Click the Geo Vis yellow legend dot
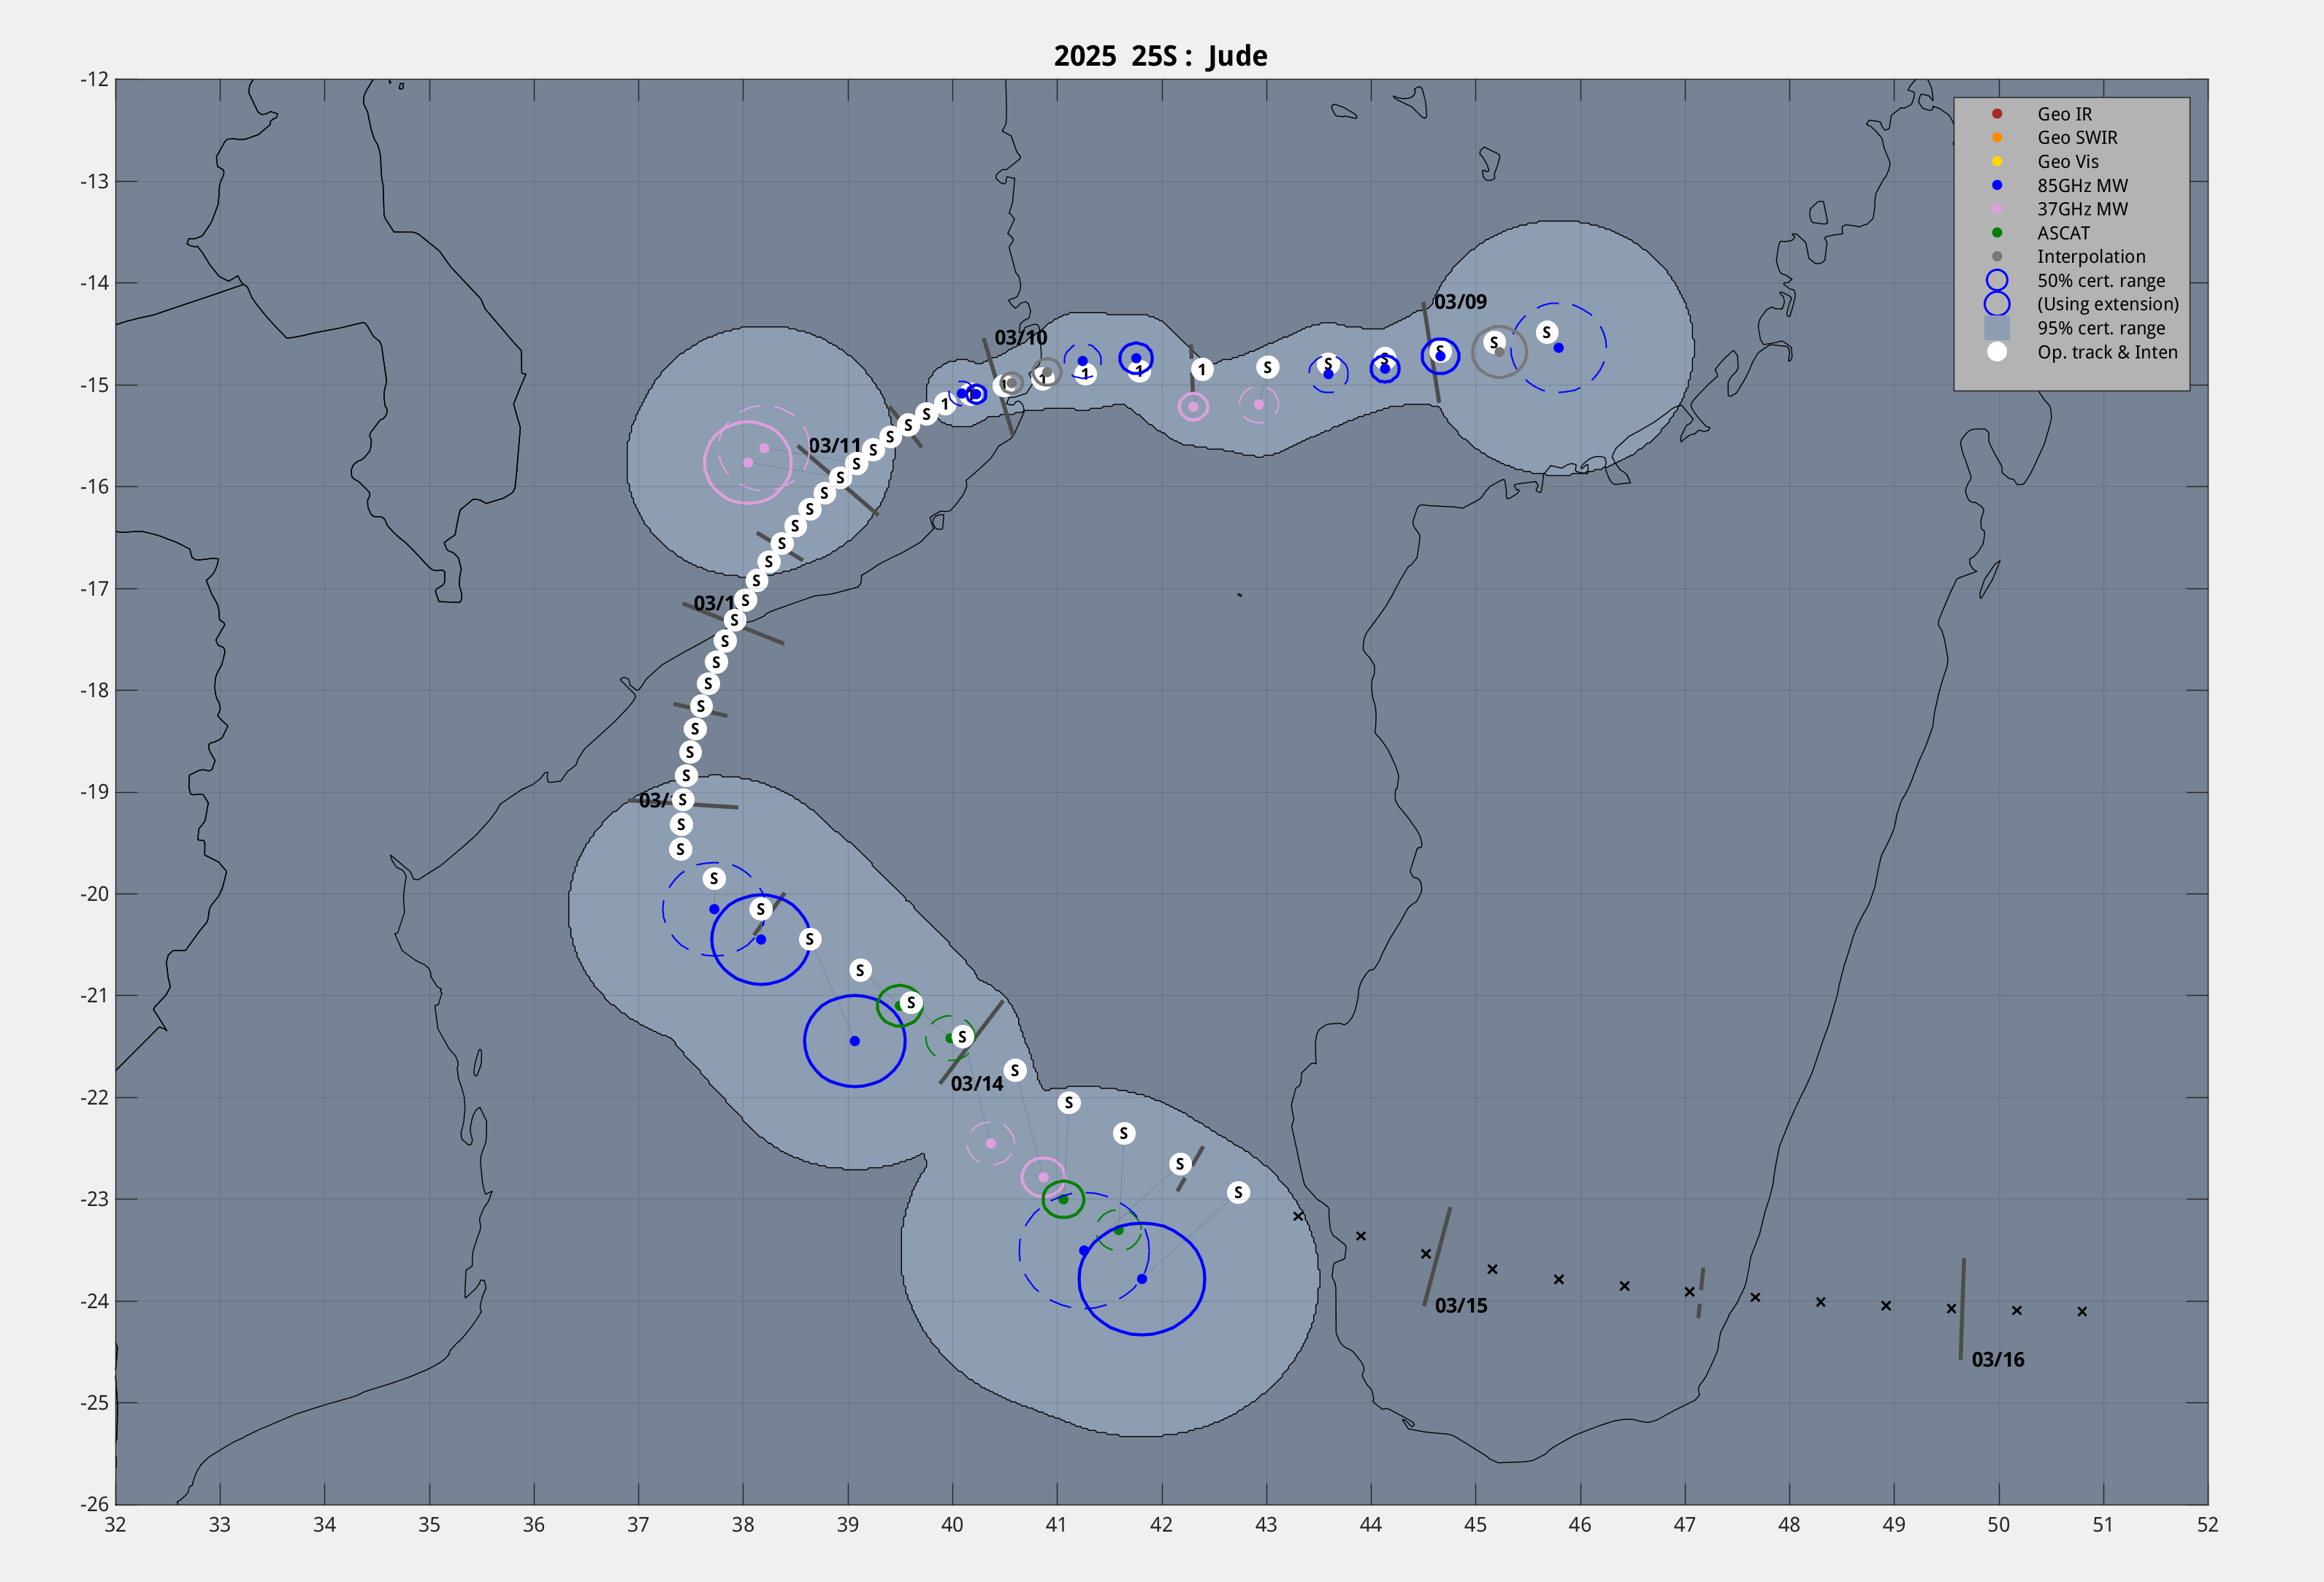The image size is (2324, 1582). pyautogui.click(x=1996, y=162)
